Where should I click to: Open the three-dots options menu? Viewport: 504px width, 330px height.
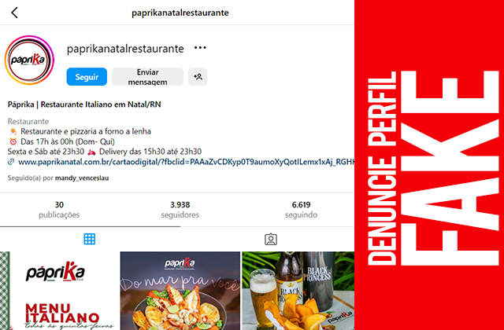(200, 48)
